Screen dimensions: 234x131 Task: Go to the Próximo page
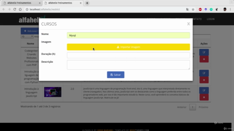203,107
